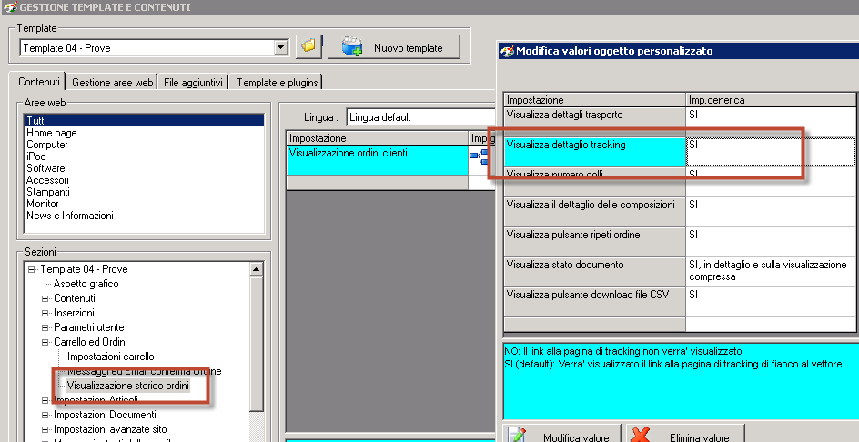The width and height of the screenshot is (859, 442).
Task: Select Visualizza dettagli trasporto row
Action: click(594, 121)
